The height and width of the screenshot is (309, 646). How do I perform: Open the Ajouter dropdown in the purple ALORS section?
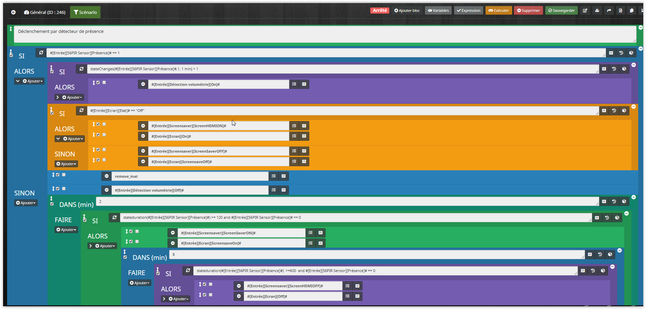point(73,97)
